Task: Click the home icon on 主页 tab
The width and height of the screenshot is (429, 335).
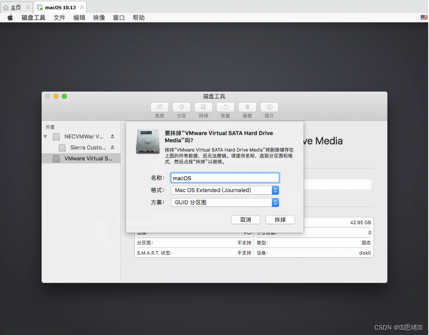Action: coord(6,7)
